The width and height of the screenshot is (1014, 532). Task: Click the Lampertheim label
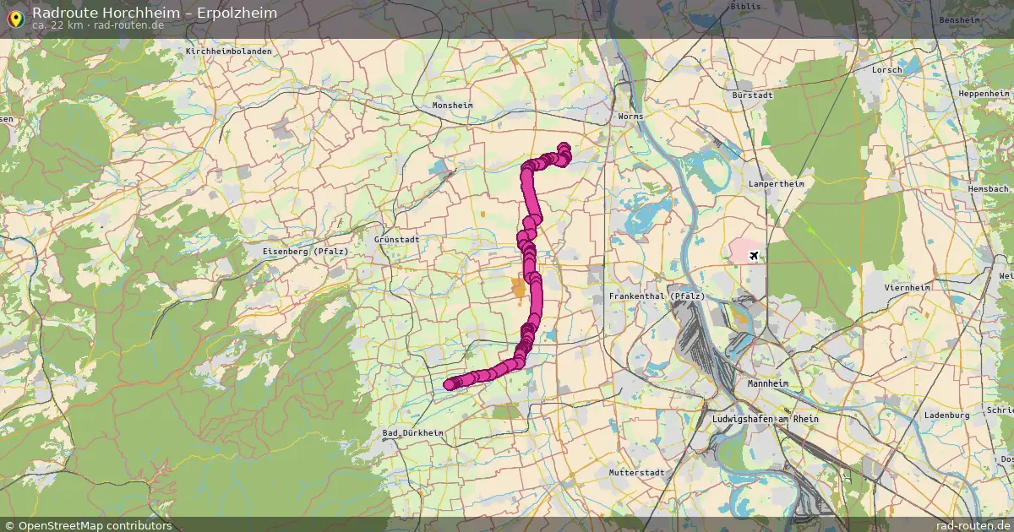(777, 183)
